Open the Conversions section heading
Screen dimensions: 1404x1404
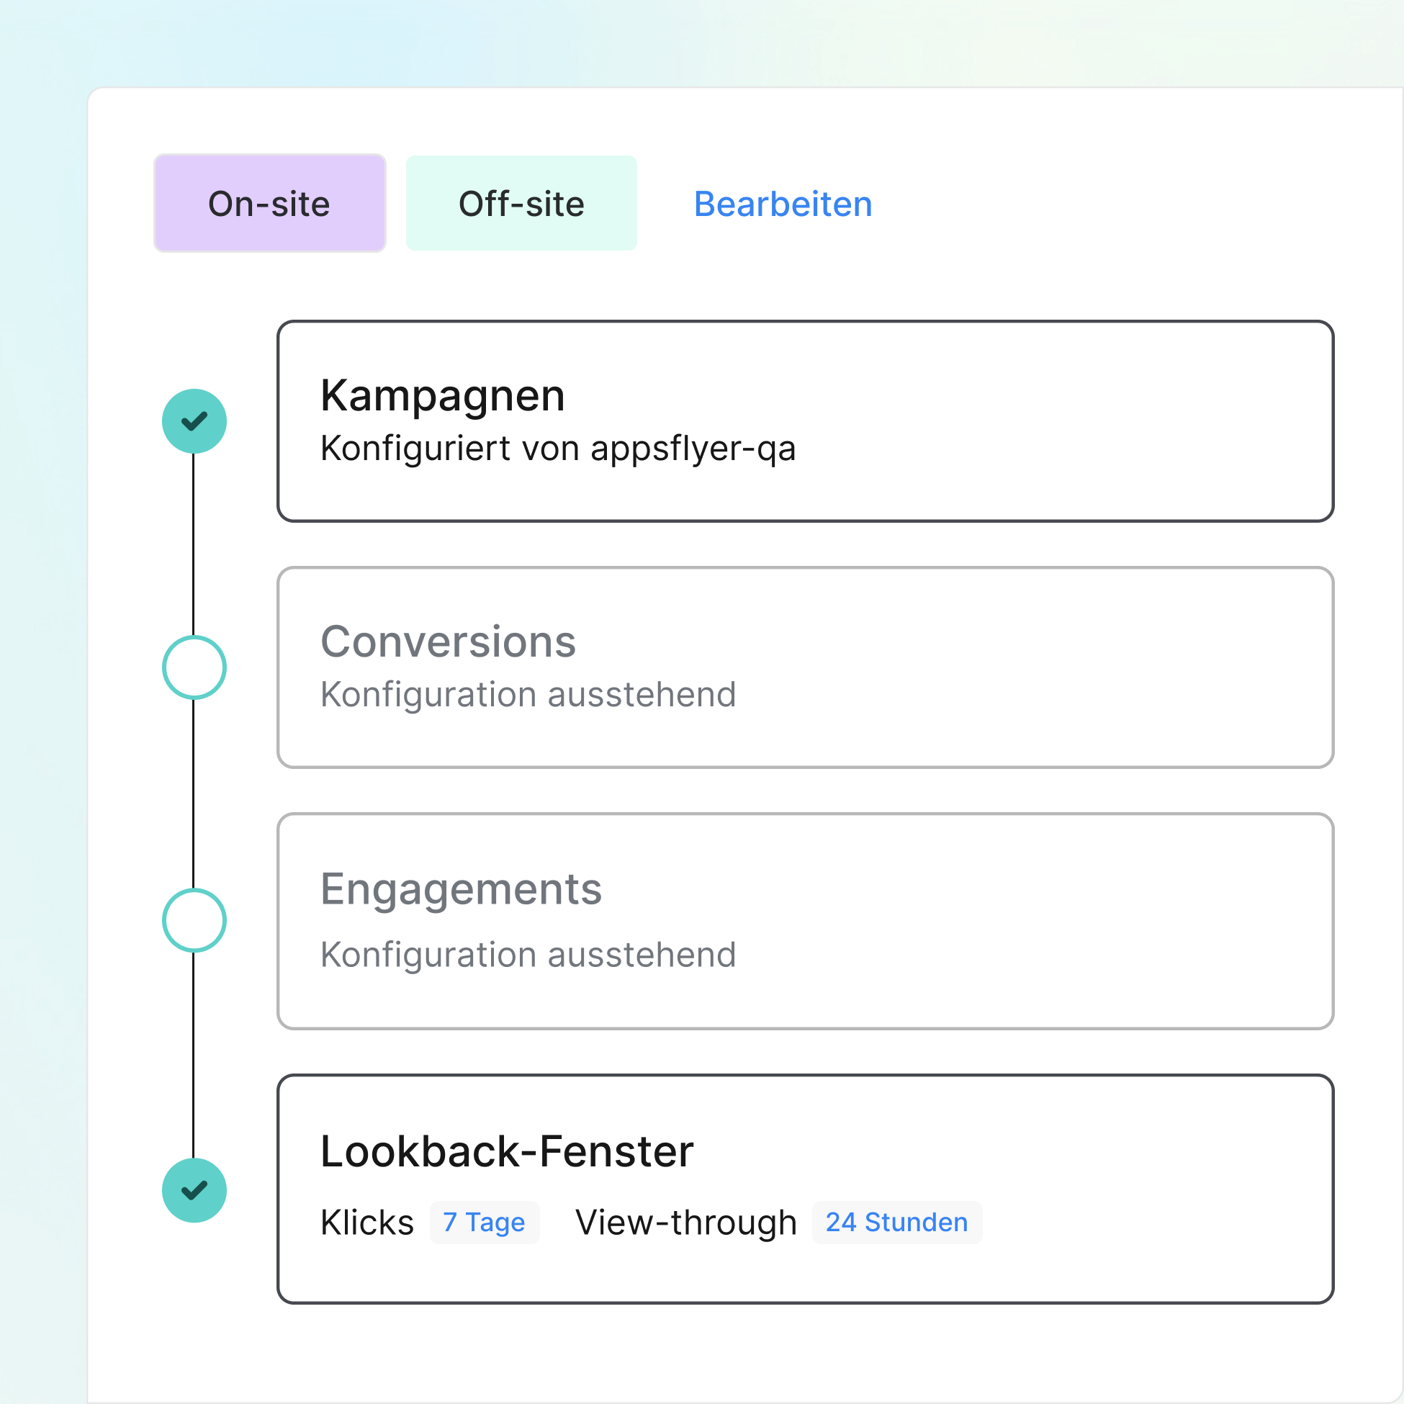click(448, 642)
